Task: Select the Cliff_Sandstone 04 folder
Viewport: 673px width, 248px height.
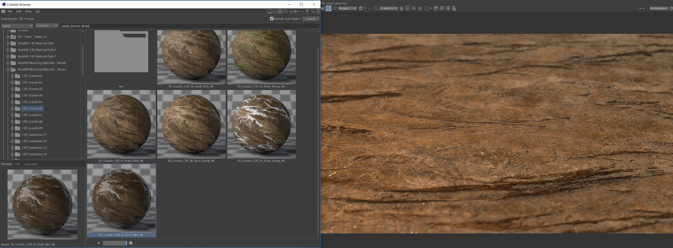Action: [x=34, y=154]
